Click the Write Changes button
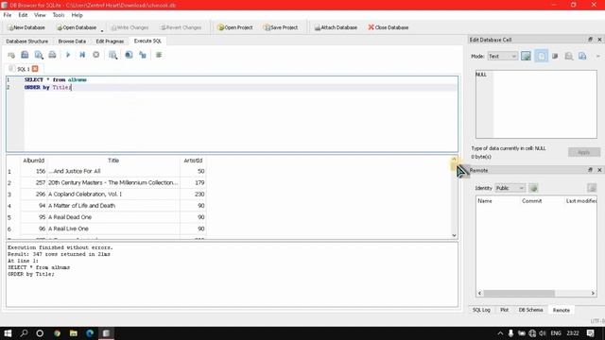This screenshot has height=340, width=605. point(130,27)
